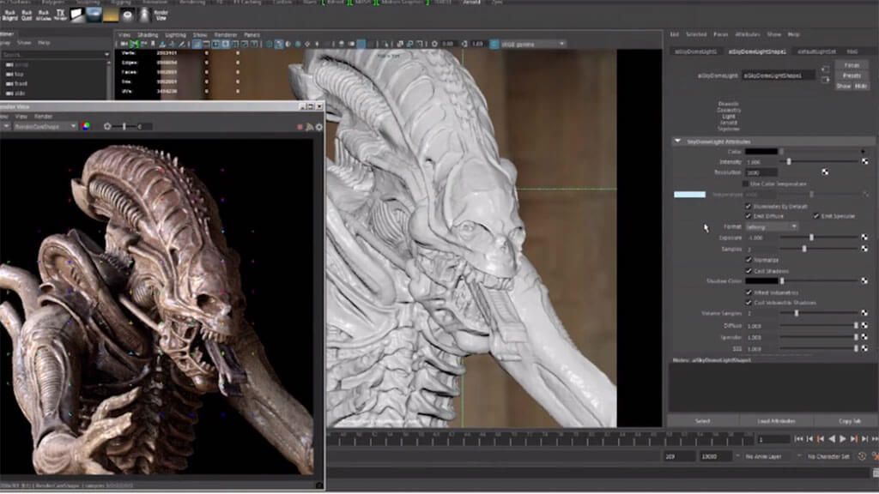Stop the render with red stop icon

pos(300,127)
